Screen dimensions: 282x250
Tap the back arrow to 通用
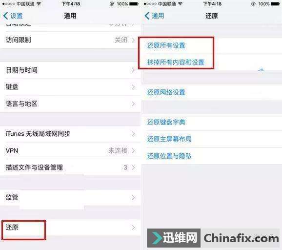155,16
